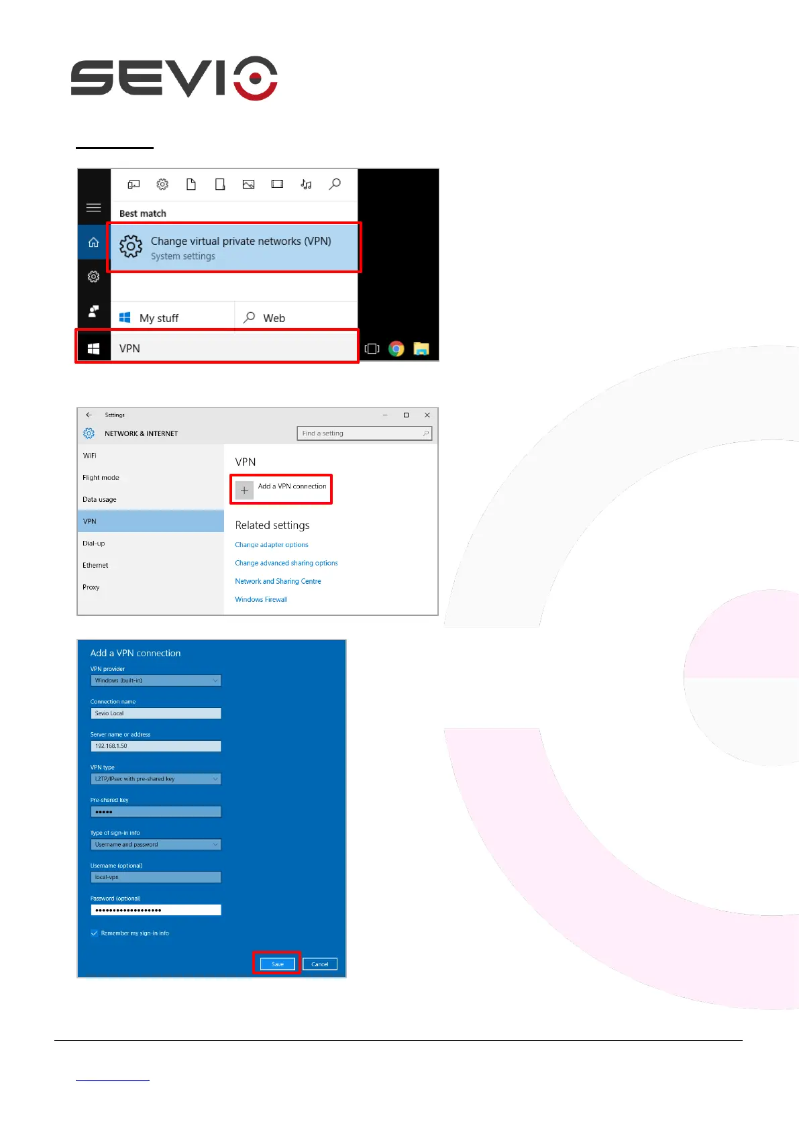799x1130 pixels.
Task: Click the Pre-shared key field
Action: pyautogui.click(x=156, y=812)
